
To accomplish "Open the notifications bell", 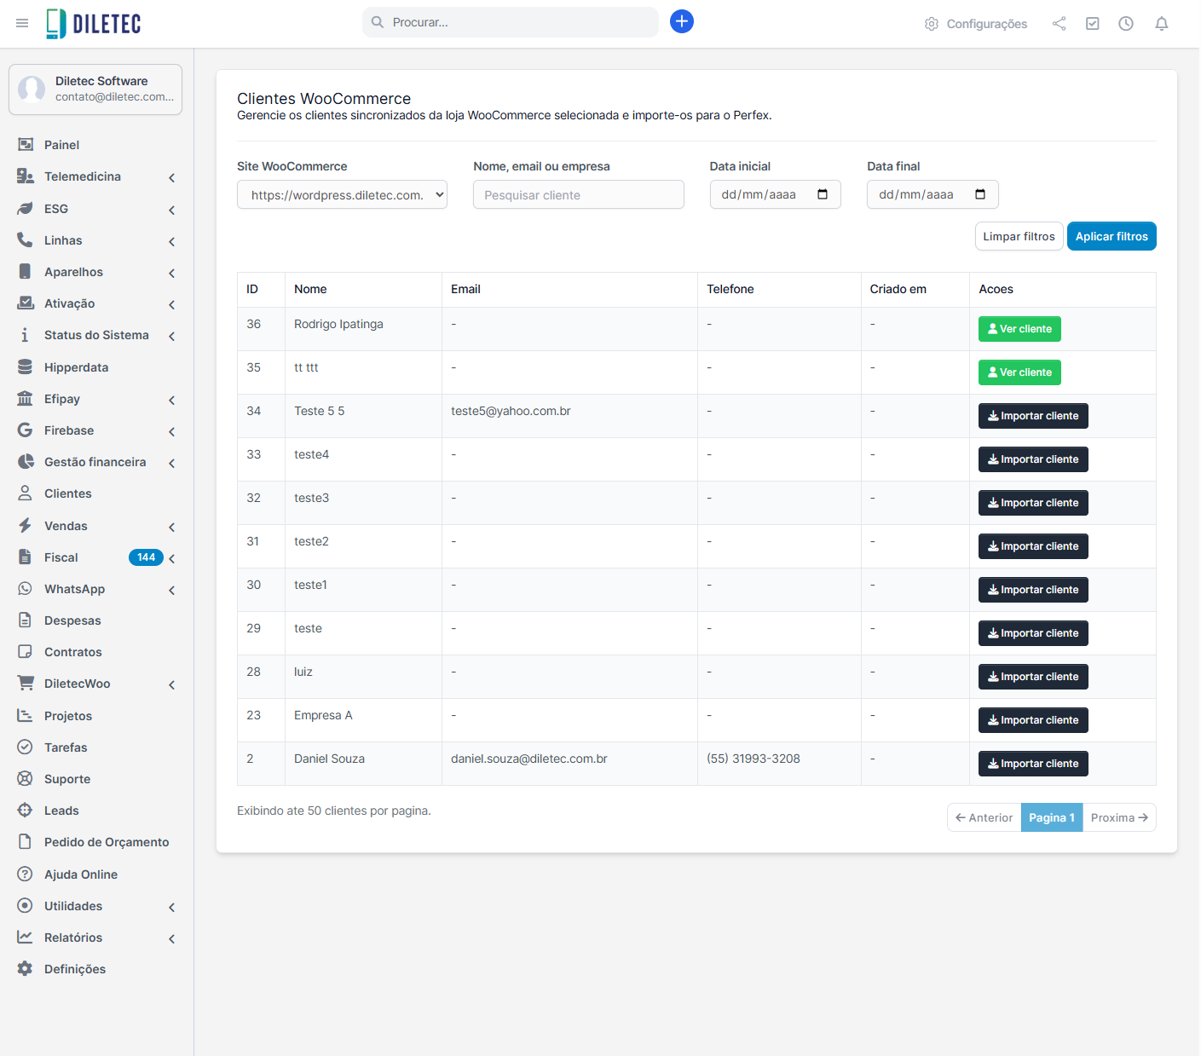I will 1161,24.
